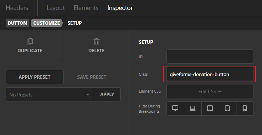Click the Class field giveforms-donation-button
This screenshot has height=135, width=262.
pos(210,74)
